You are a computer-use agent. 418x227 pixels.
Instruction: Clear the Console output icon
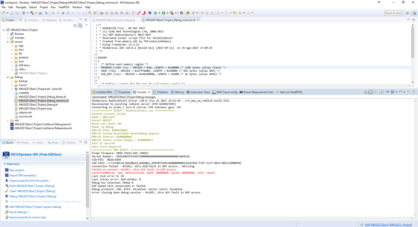pyautogui.click(x=365, y=92)
